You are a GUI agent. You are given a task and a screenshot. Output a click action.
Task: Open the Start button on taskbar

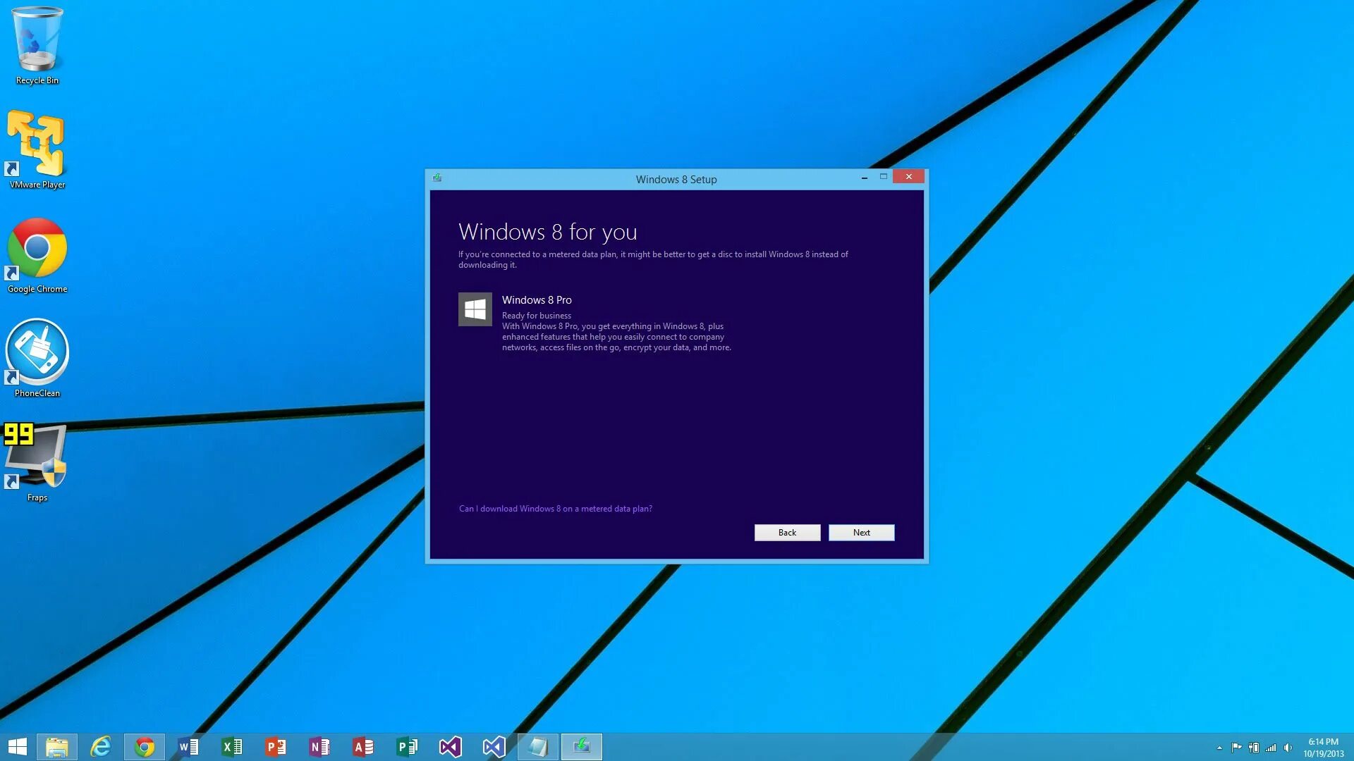click(x=17, y=747)
